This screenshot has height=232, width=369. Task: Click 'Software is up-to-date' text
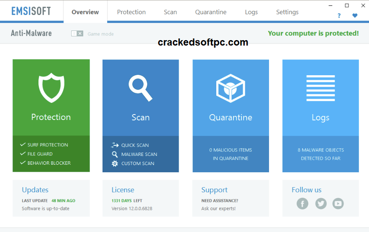click(x=46, y=209)
